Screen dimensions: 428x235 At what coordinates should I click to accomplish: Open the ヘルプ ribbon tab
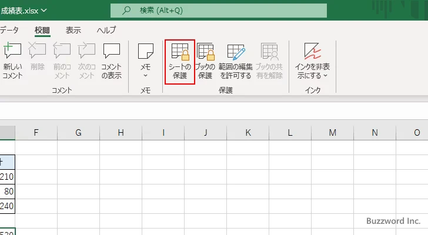106,30
